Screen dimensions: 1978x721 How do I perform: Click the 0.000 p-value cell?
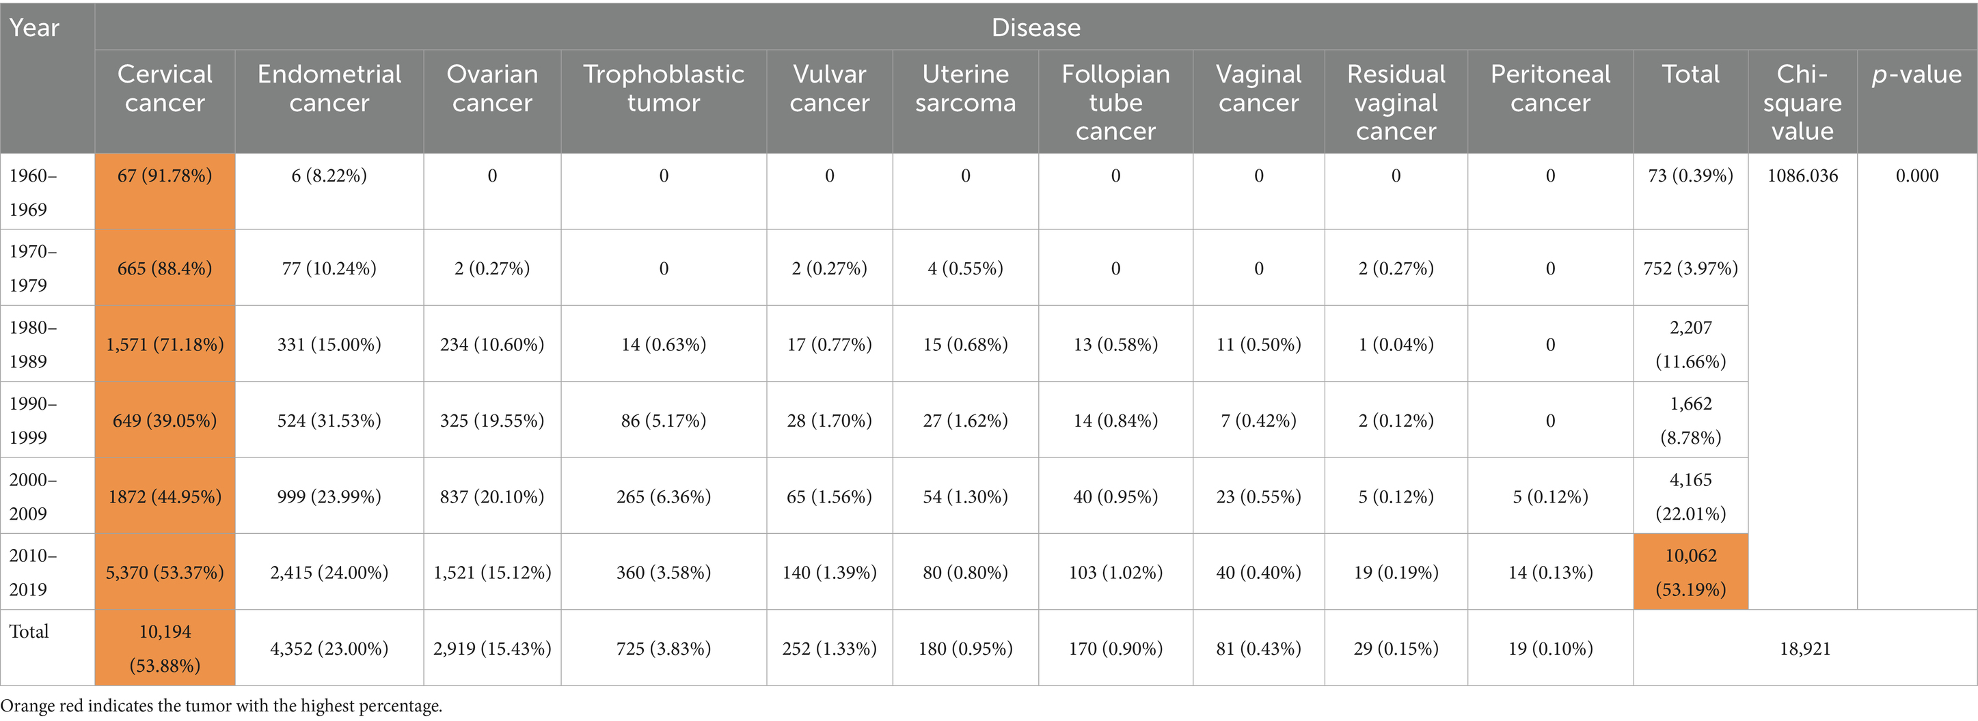tap(1916, 175)
